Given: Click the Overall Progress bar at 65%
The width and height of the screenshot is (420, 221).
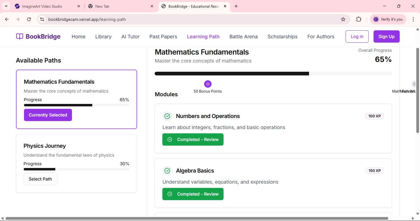Looking at the screenshot, I should (273, 74).
